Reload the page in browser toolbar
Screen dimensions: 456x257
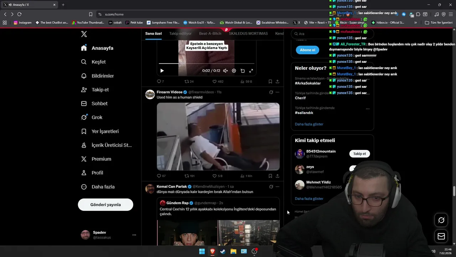pos(19,14)
